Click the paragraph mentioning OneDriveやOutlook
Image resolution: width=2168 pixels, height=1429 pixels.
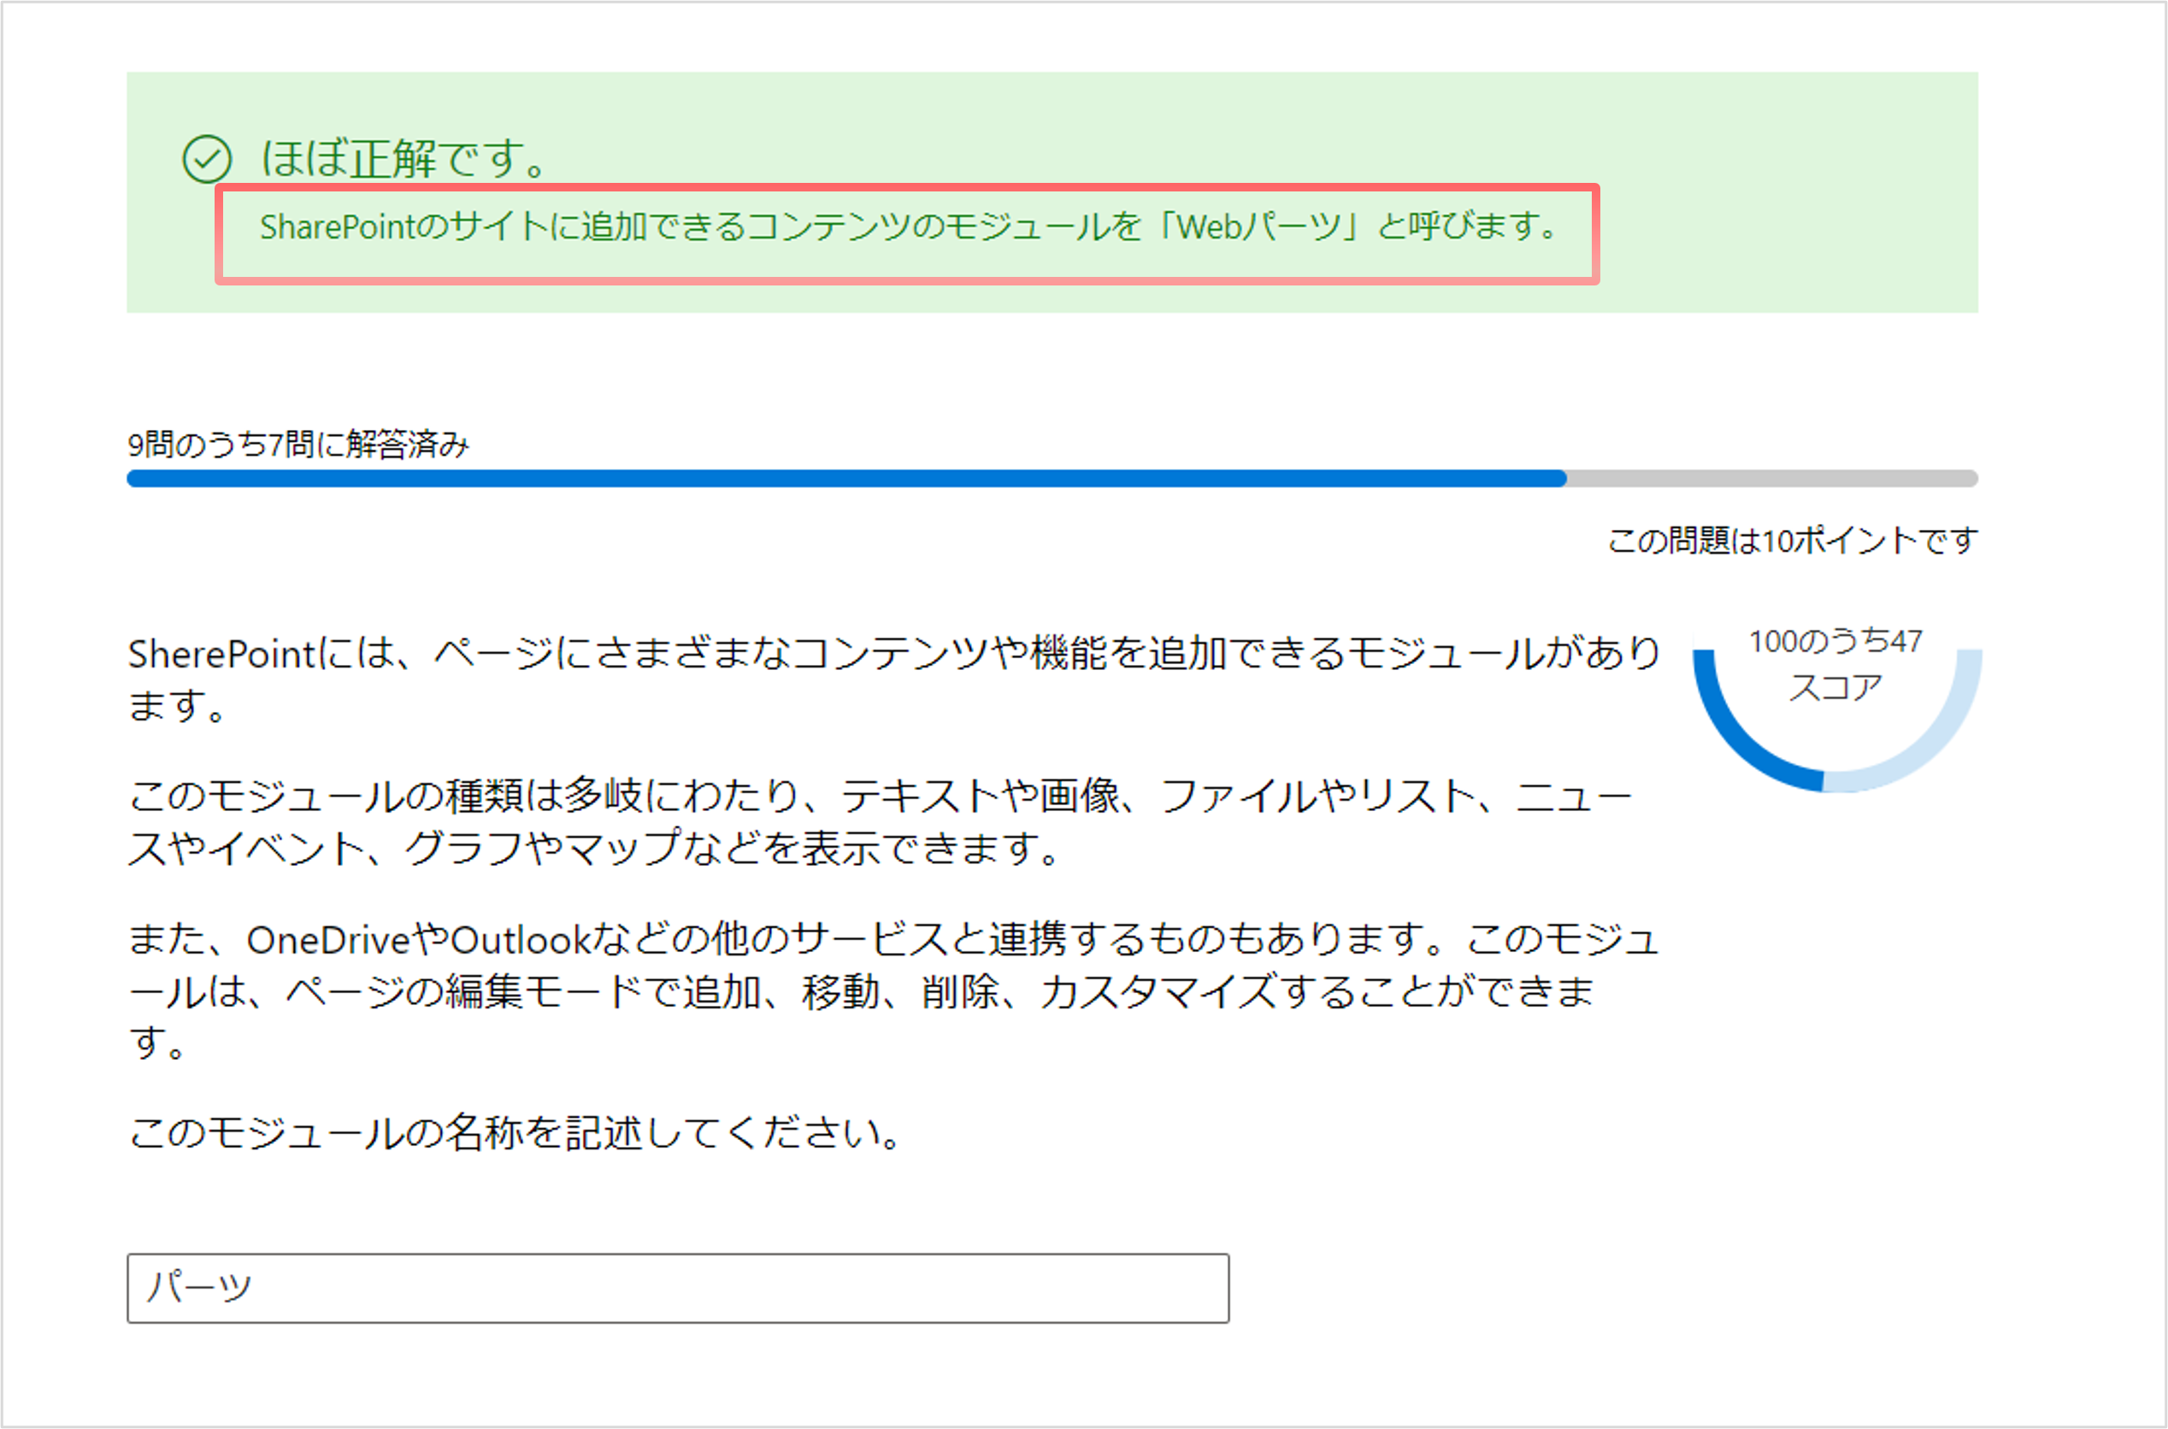click(893, 990)
